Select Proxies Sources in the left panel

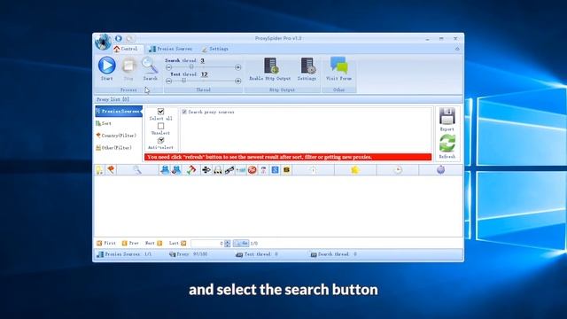119,112
